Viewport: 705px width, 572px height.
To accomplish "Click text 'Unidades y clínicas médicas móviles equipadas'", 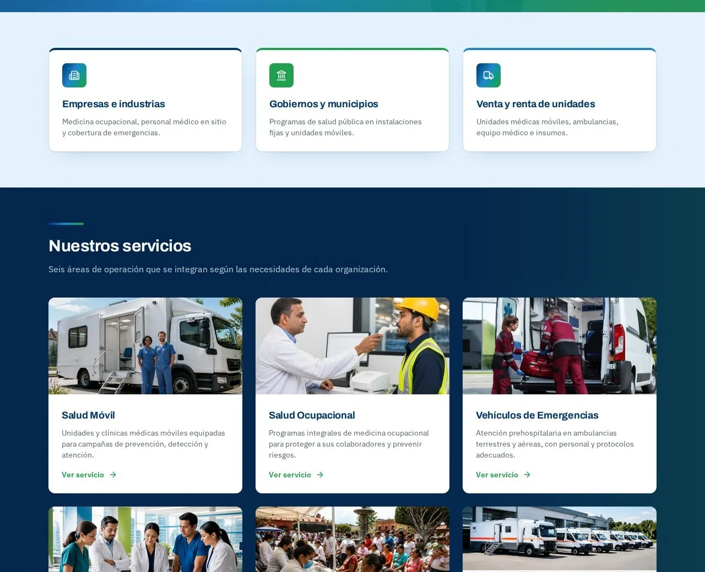I will 143,433.
